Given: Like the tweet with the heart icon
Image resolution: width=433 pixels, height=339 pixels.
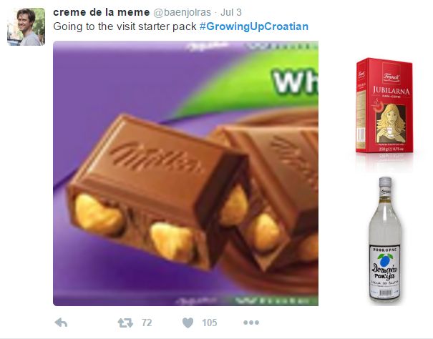Looking at the screenshot, I should point(188,323).
